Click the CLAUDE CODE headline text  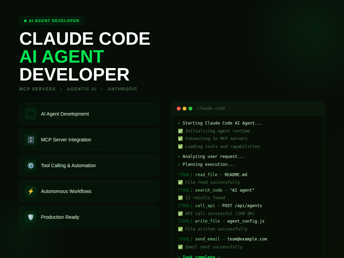pyautogui.click(x=85, y=39)
